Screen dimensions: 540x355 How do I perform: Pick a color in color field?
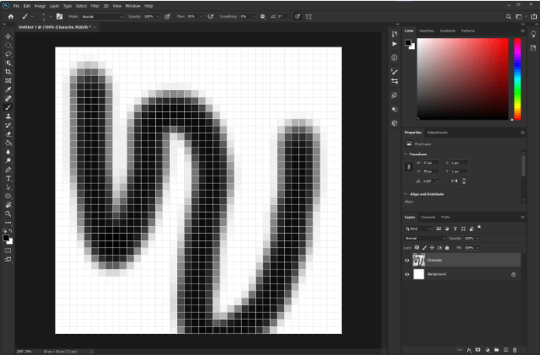pos(462,79)
